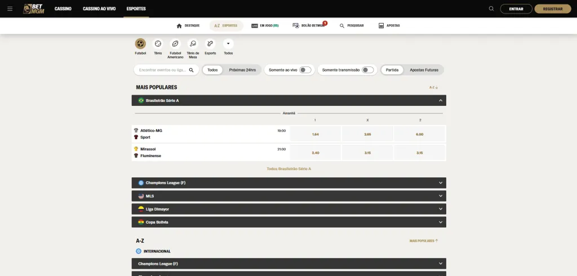The image size is (577, 276).
Task: Select the Partida option
Action: pos(392,70)
